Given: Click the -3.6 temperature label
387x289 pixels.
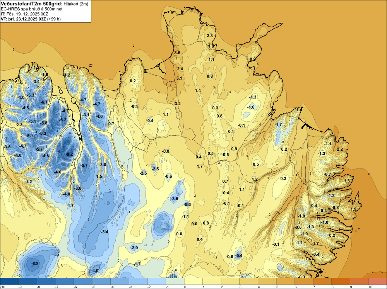Looking at the screenshot, I should 7,147.
